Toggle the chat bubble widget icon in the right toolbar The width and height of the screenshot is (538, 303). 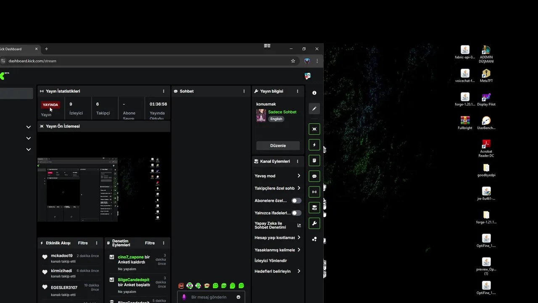click(314, 176)
